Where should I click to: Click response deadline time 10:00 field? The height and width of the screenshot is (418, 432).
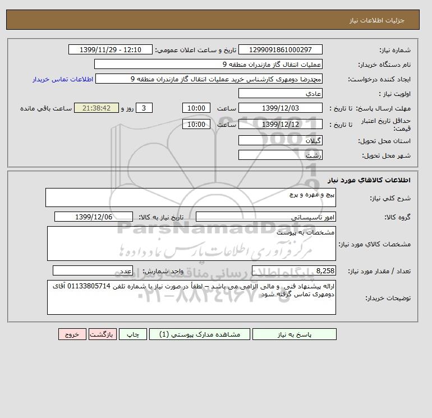tap(196, 108)
